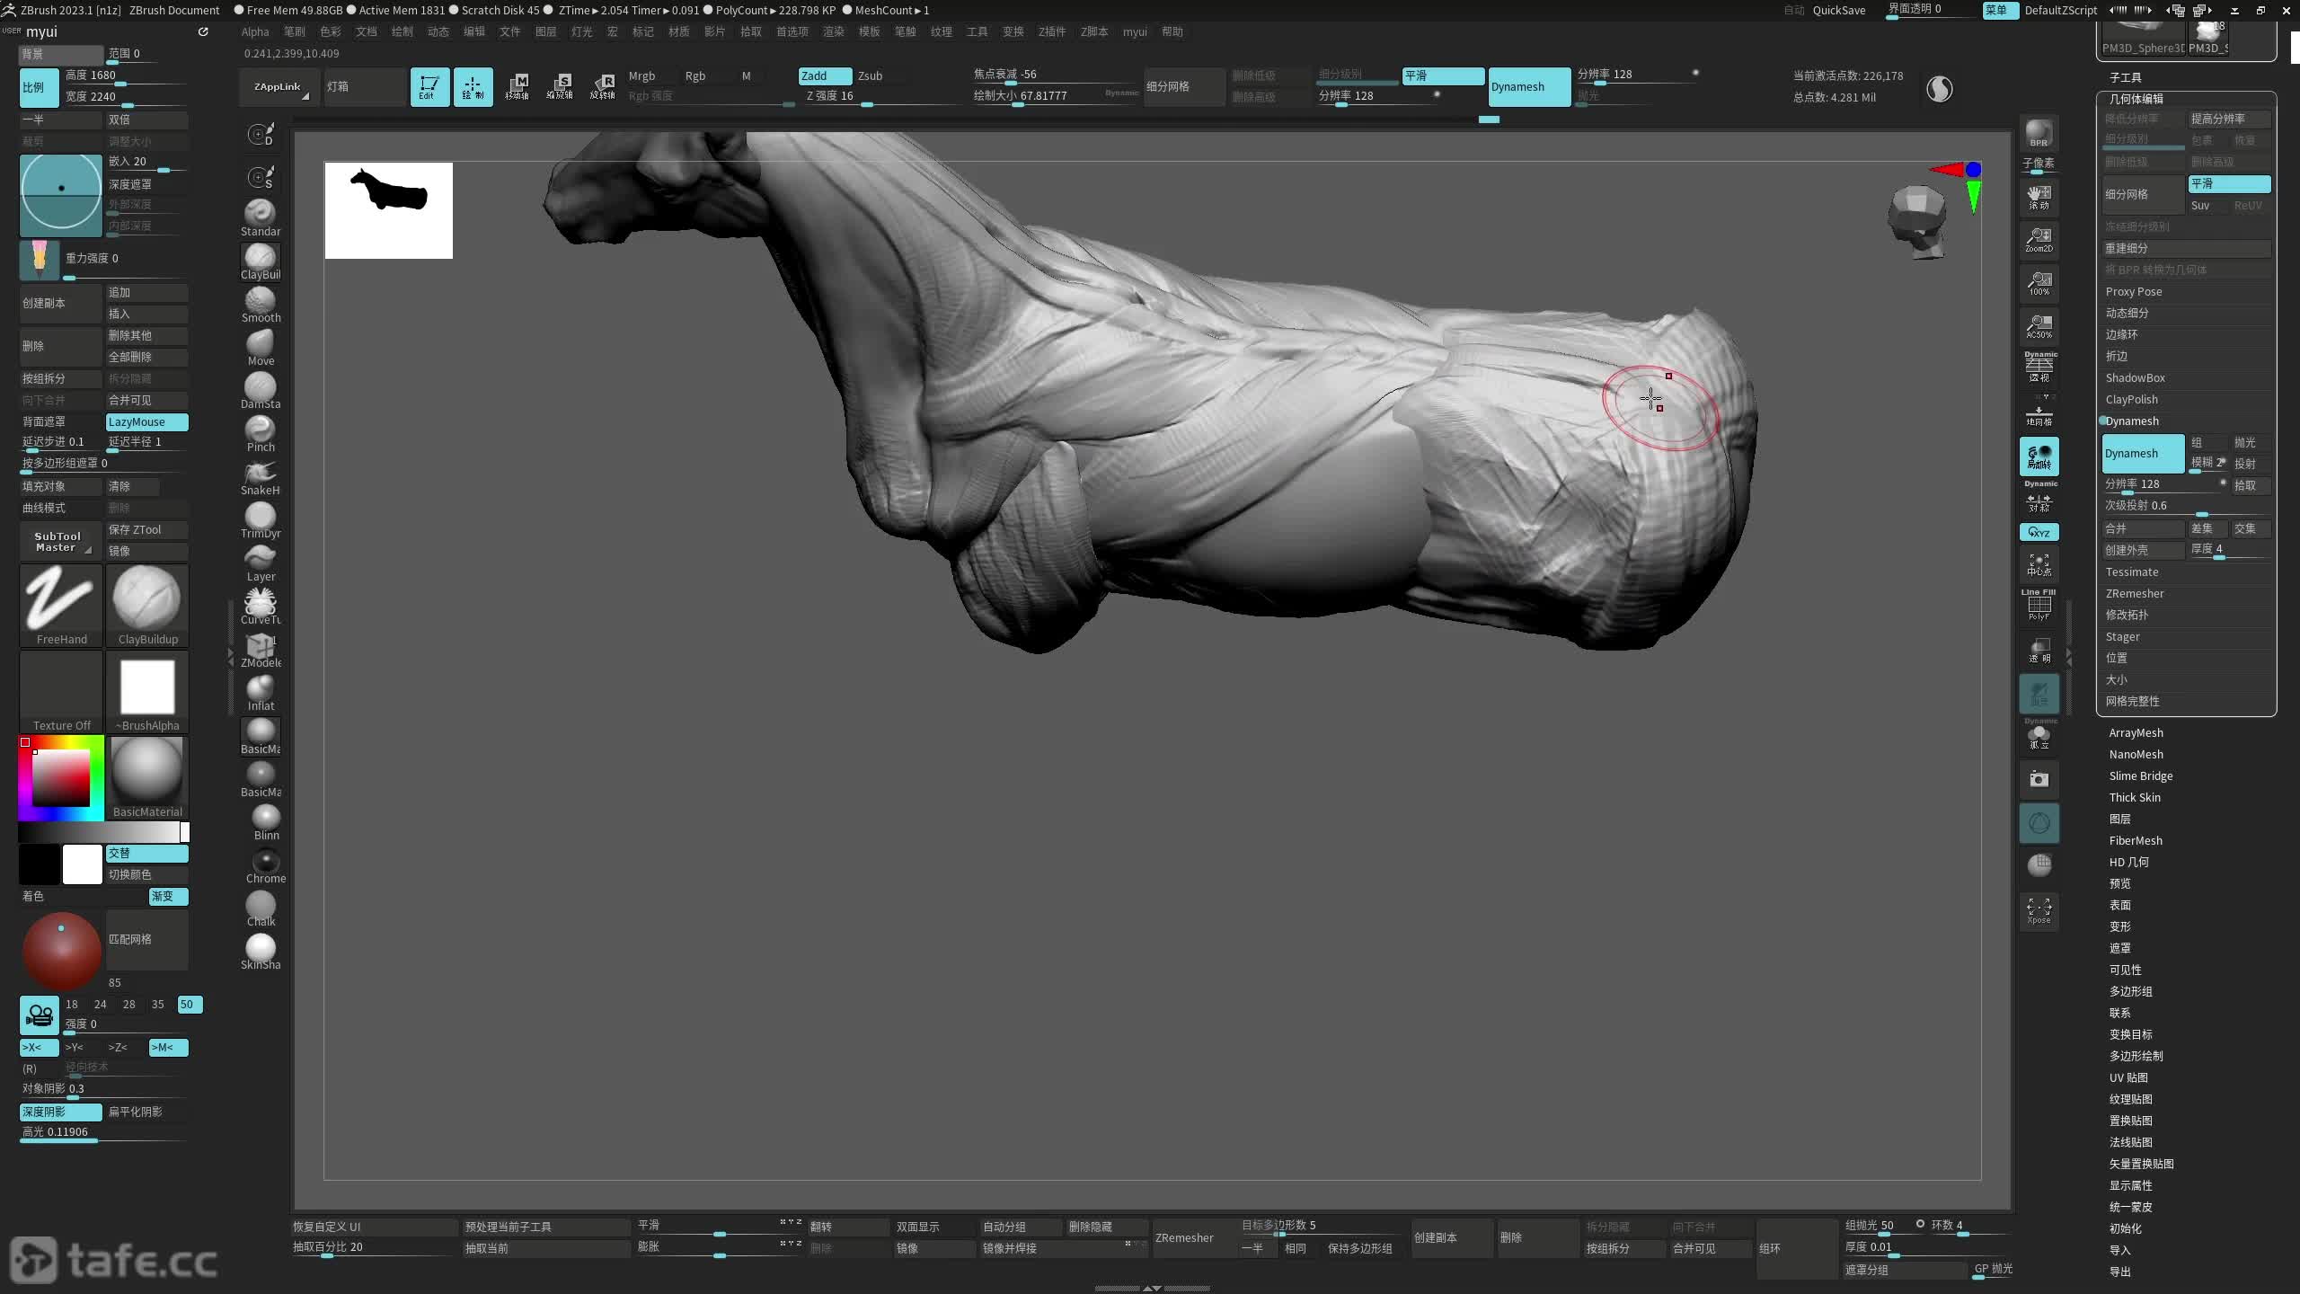Click the Edit mode button
2300x1294 pixels.
429,86
